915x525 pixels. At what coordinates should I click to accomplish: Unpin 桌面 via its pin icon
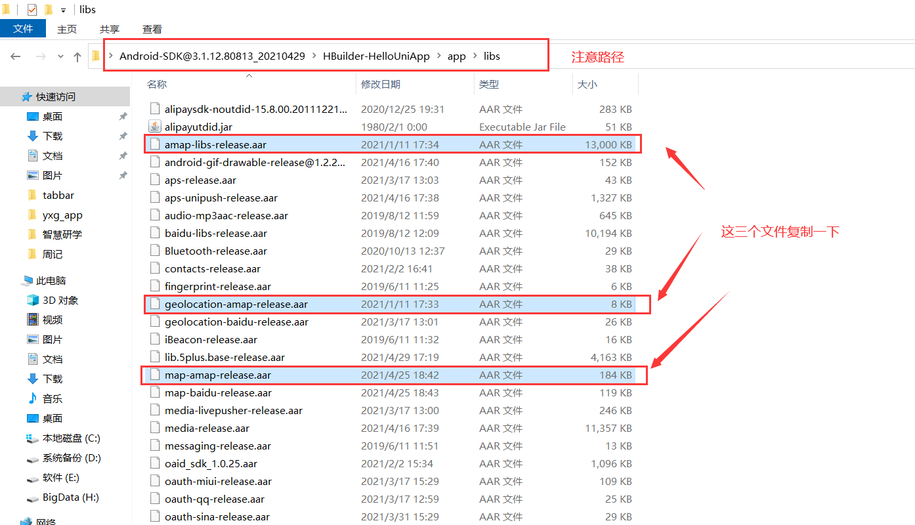(x=123, y=116)
